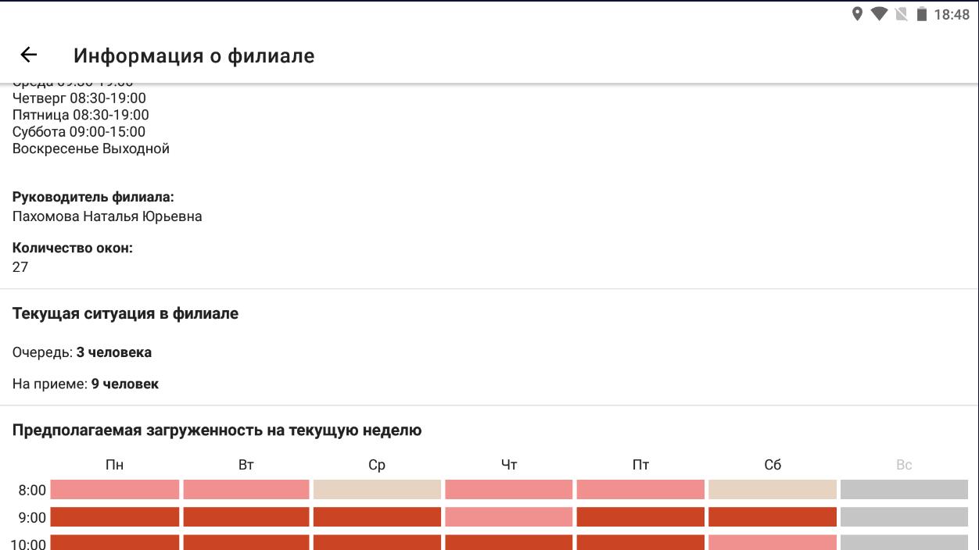Select the greyed Вс column header
The image size is (979, 550).
pos(904,465)
